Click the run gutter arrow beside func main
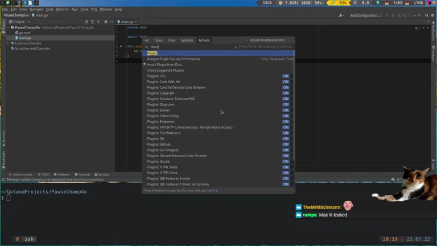The height and width of the screenshot is (246, 437). click(121, 46)
